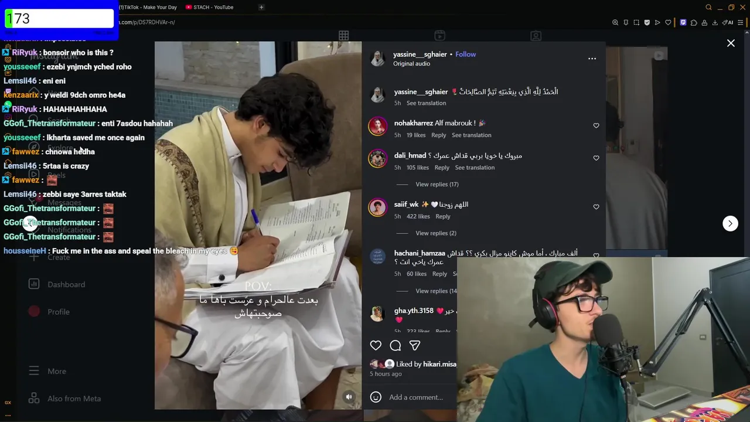This screenshot has width=750, height=422.
Task: Open the three-dot options menu on post
Action: click(592, 59)
